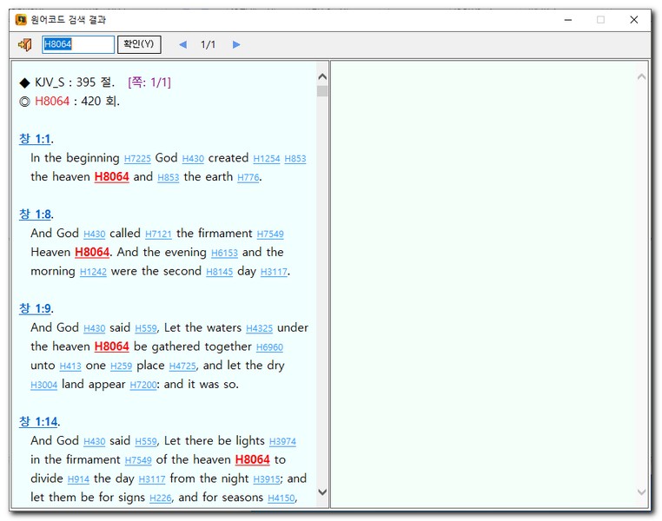Viewport: 662px width, 521px height.
Task: Open the 창 1:8 verse reference link
Action: (x=35, y=214)
